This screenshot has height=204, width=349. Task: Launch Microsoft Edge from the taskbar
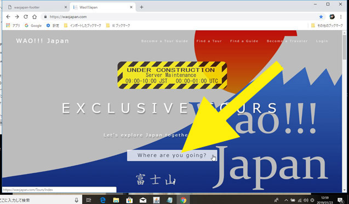102,200
